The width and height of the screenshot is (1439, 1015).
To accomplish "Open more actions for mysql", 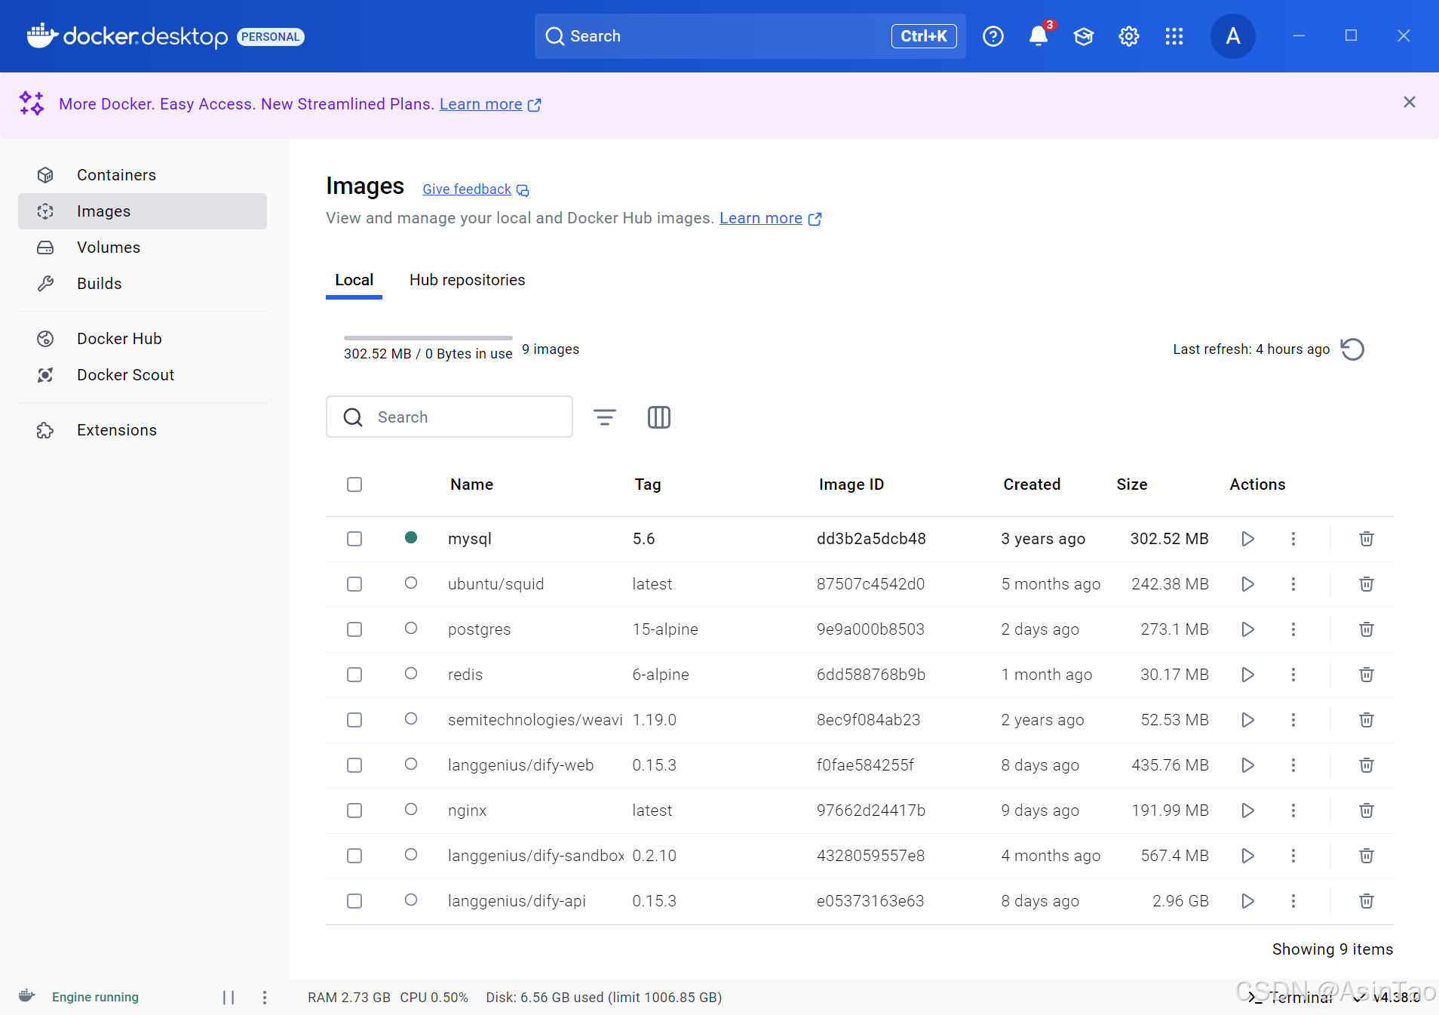I will coord(1293,539).
